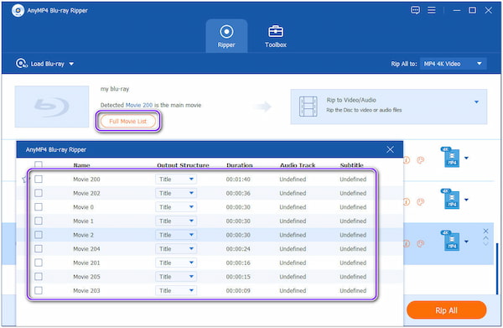This screenshot has height=328, width=503.
Task: Select the 00:00:09 duration cell
Action: [238, 290]
